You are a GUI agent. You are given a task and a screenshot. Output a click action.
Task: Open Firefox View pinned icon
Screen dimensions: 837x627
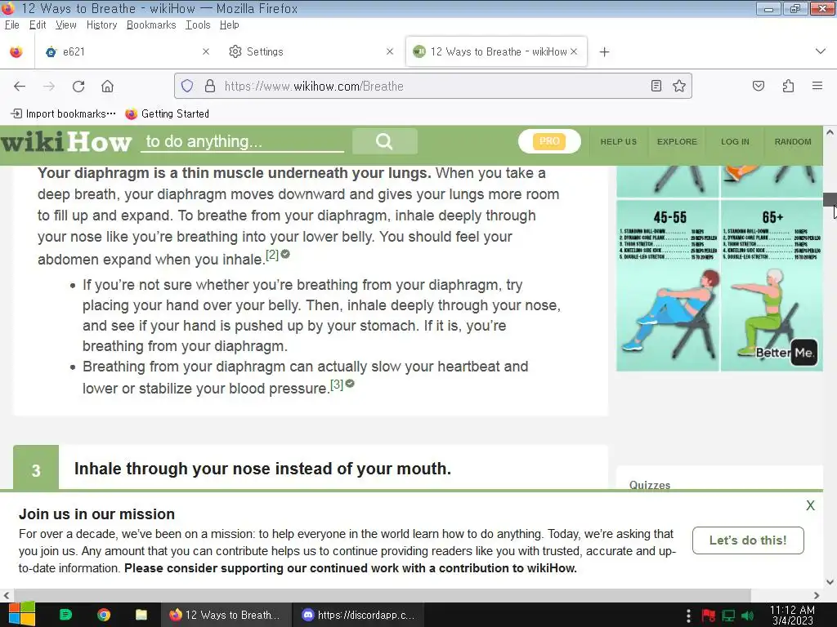point(16,51)
